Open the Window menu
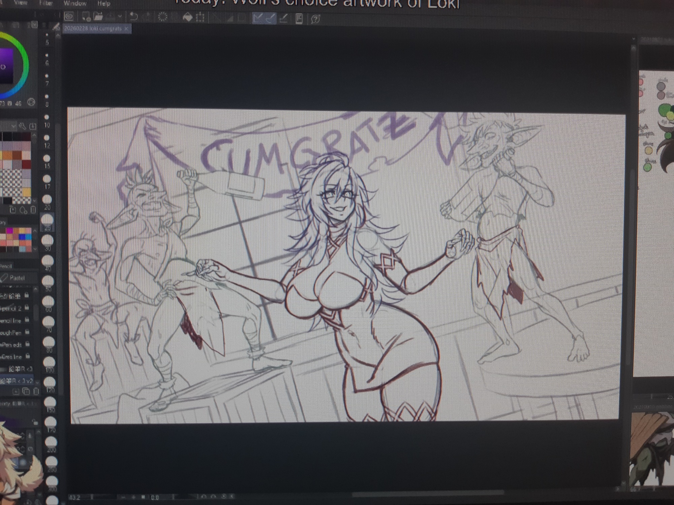Screen dimensions: 674x505 pyautogui.click(x=75, y=3)
